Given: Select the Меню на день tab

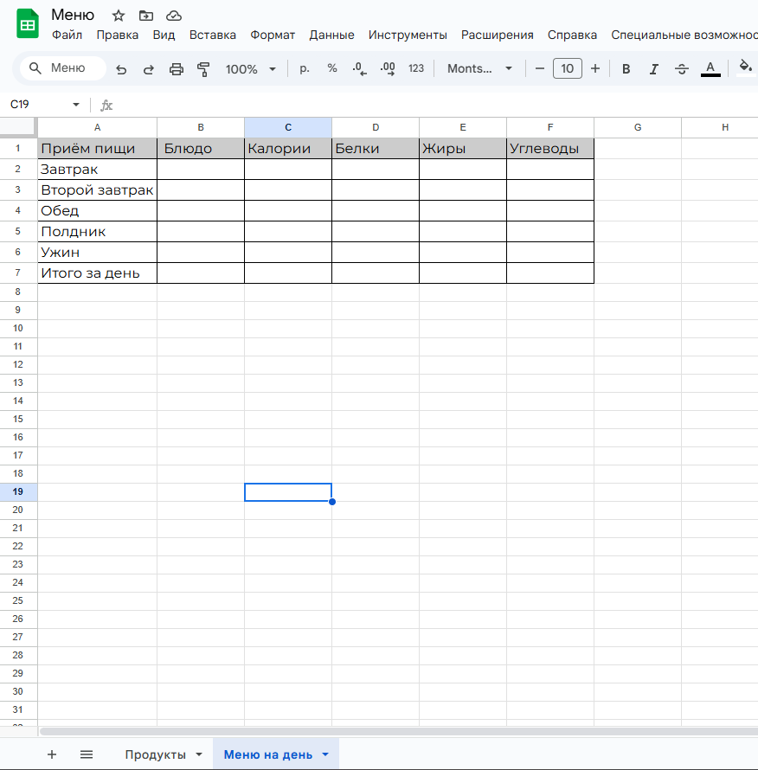Looking at the screenshot, I should click(x=268, y=754).
